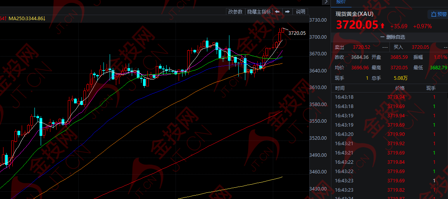The image size is (448, 199).
Task: Click the 3430.00 price axis label
Action: [x=318, y=189]
